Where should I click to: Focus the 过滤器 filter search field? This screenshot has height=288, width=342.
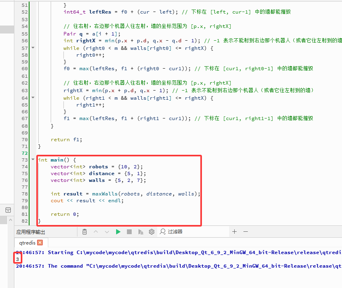click(x=192, y=232)
